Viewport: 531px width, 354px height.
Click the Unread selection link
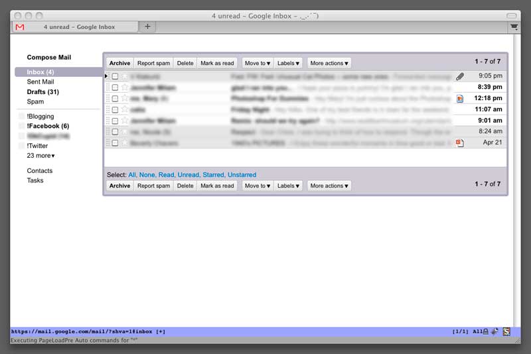click(x=189, y=175)
